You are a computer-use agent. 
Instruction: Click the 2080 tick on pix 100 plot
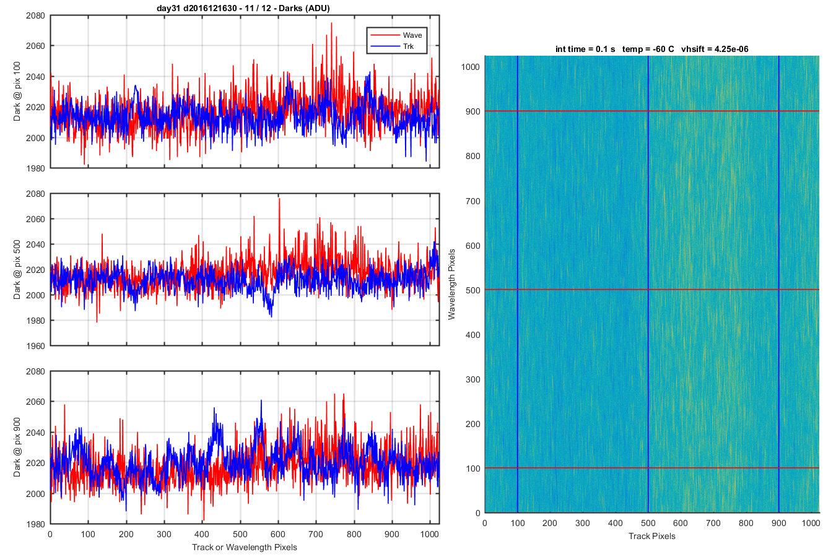point(35,16)
